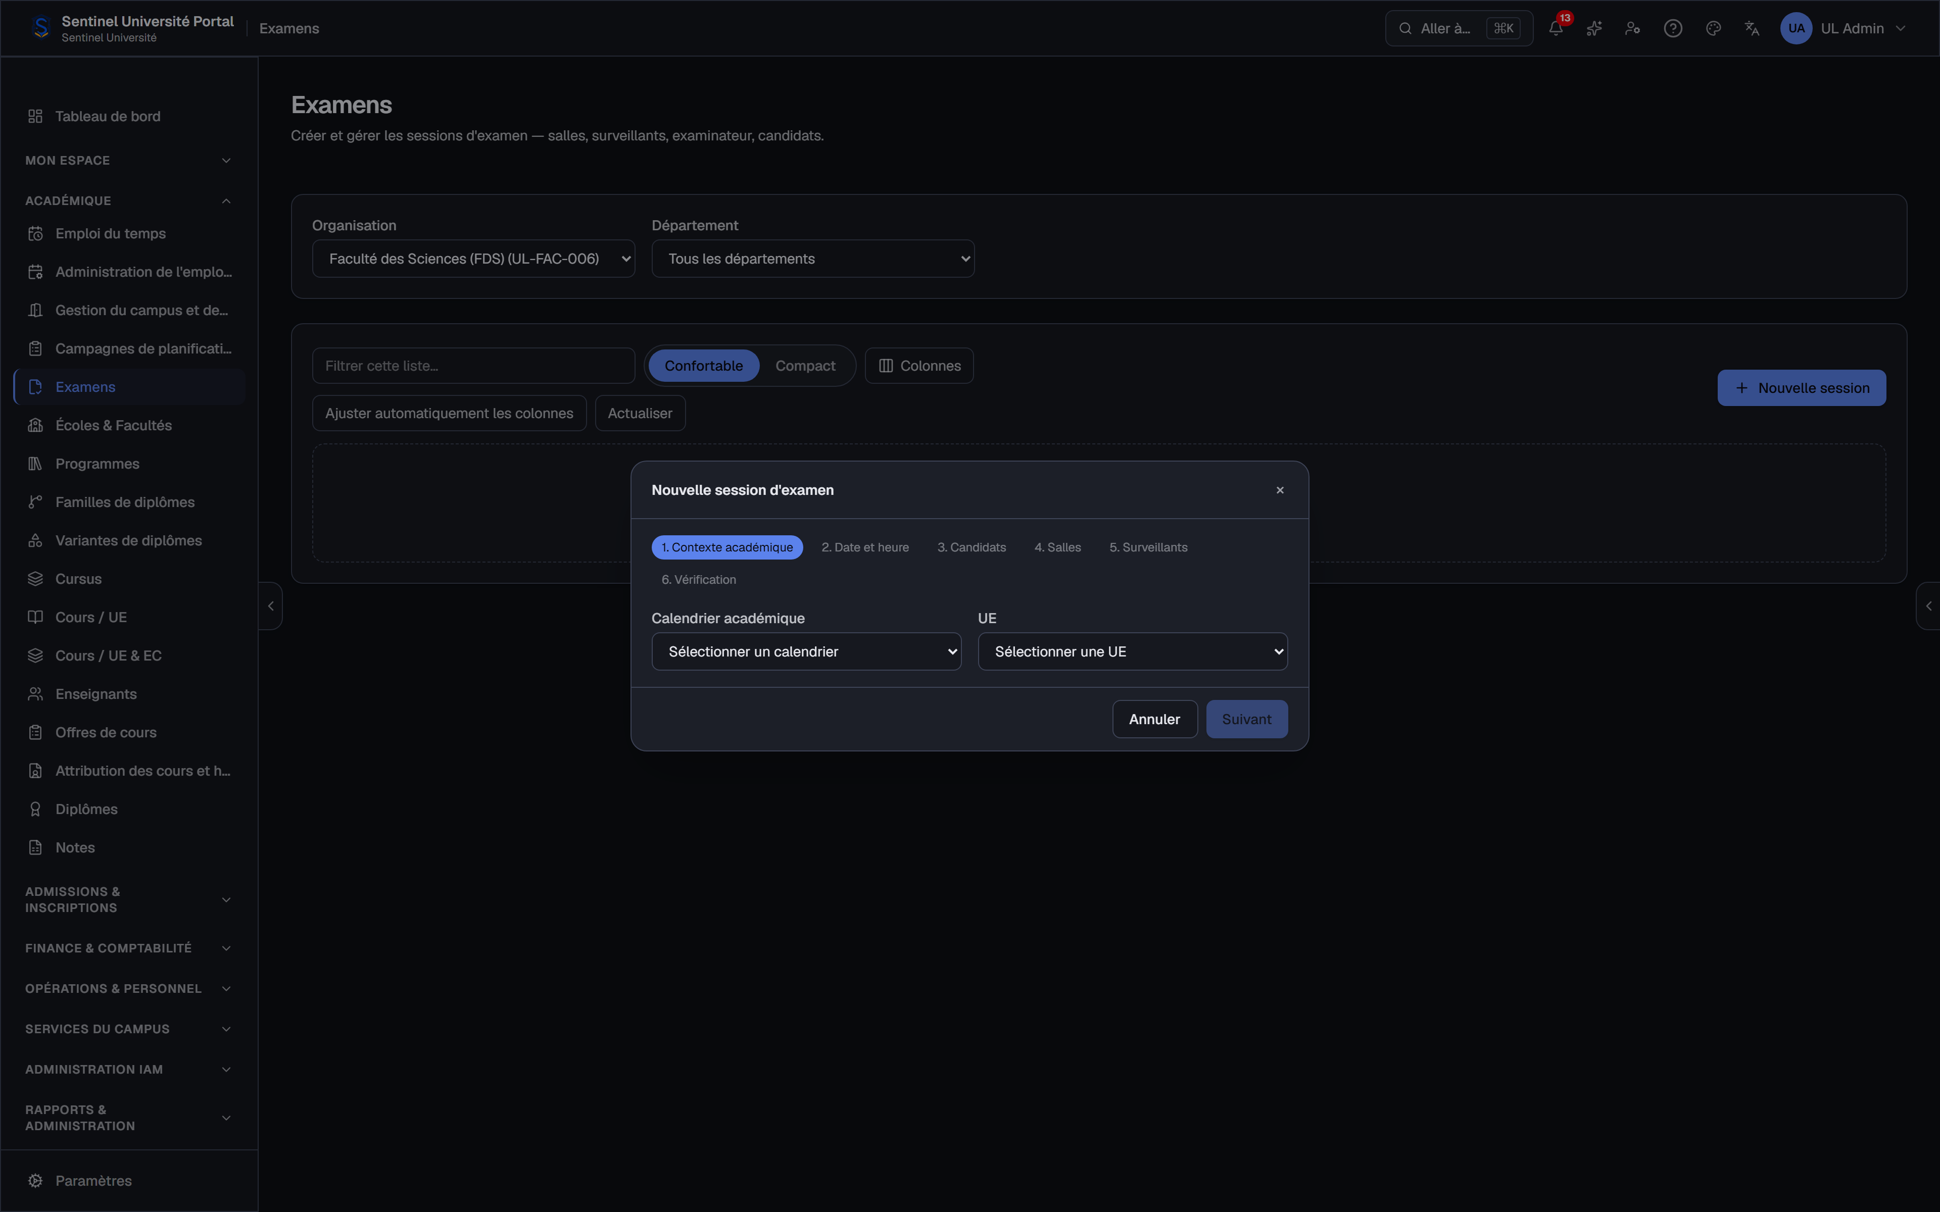The image size is (1940, 1212).
Task: Open the Organisation dropdown
Action: [x=474, y=259]
